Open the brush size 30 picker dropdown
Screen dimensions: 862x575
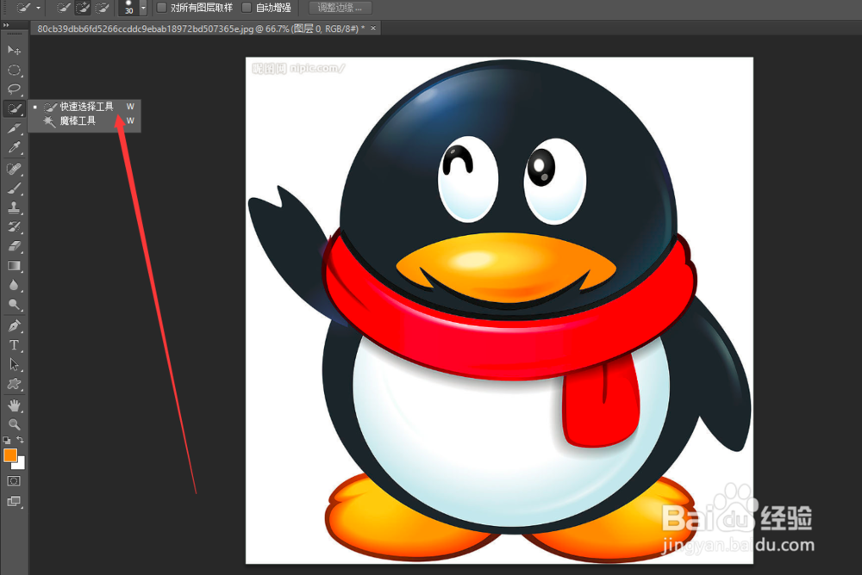coord(143,8)
